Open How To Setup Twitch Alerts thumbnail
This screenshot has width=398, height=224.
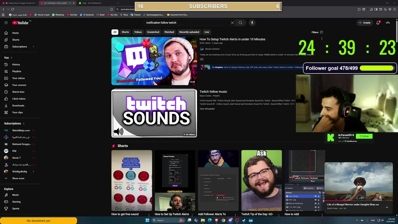[x=154, y=61]
